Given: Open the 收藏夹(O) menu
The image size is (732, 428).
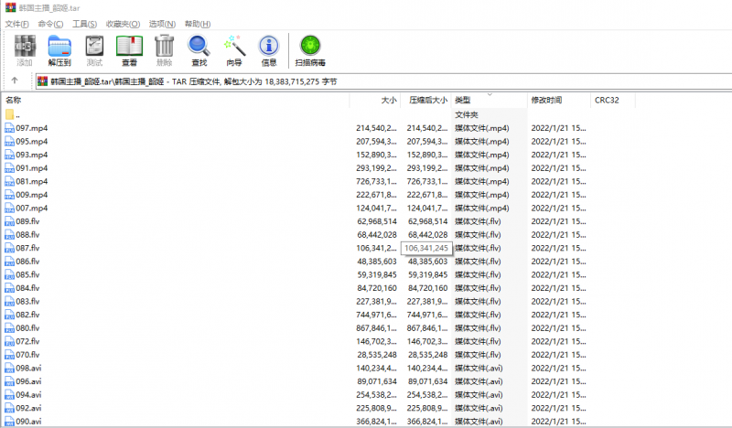Looking at the screenshot, I should pos(123,23).
